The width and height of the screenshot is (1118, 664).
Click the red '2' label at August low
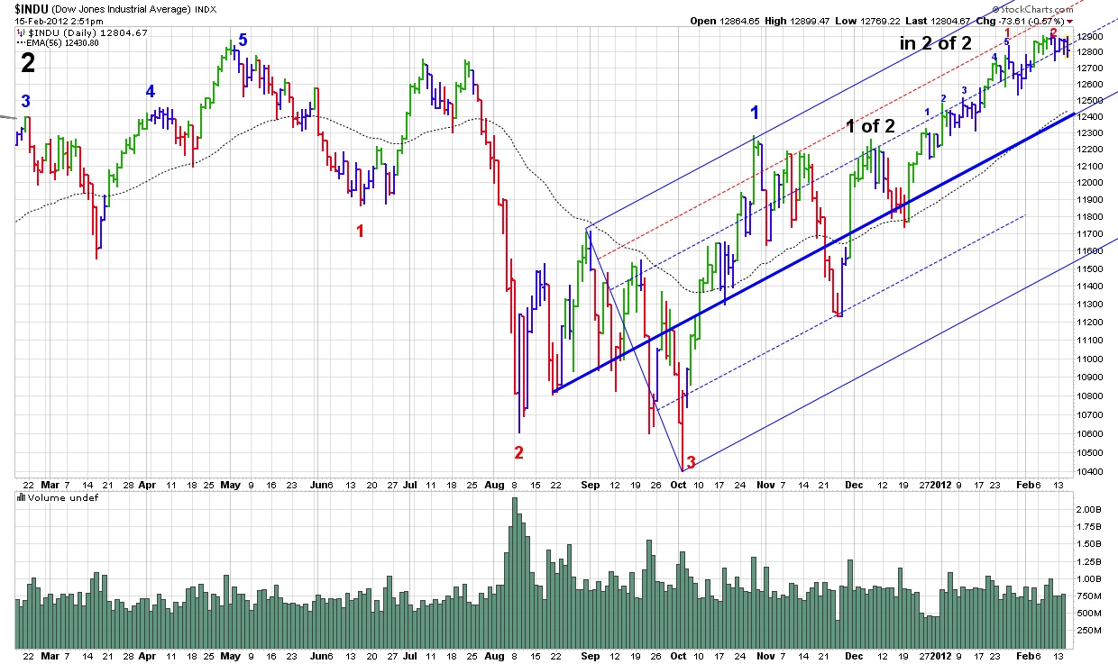click(x=518, y=452)
